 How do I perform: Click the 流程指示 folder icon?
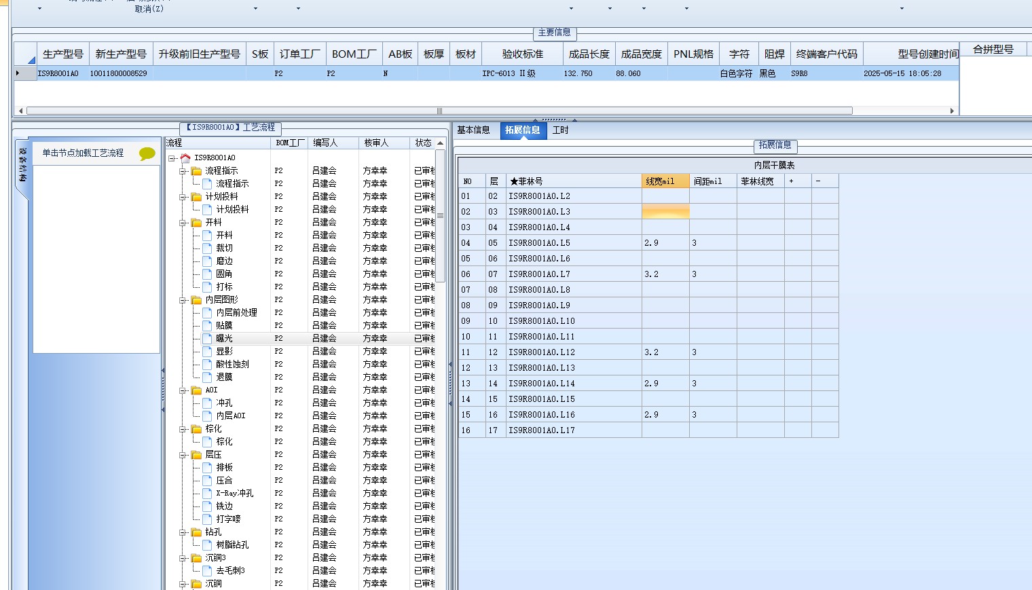[196, 170]
